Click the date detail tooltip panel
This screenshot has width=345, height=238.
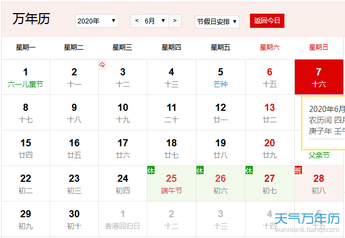coord(323,123)
